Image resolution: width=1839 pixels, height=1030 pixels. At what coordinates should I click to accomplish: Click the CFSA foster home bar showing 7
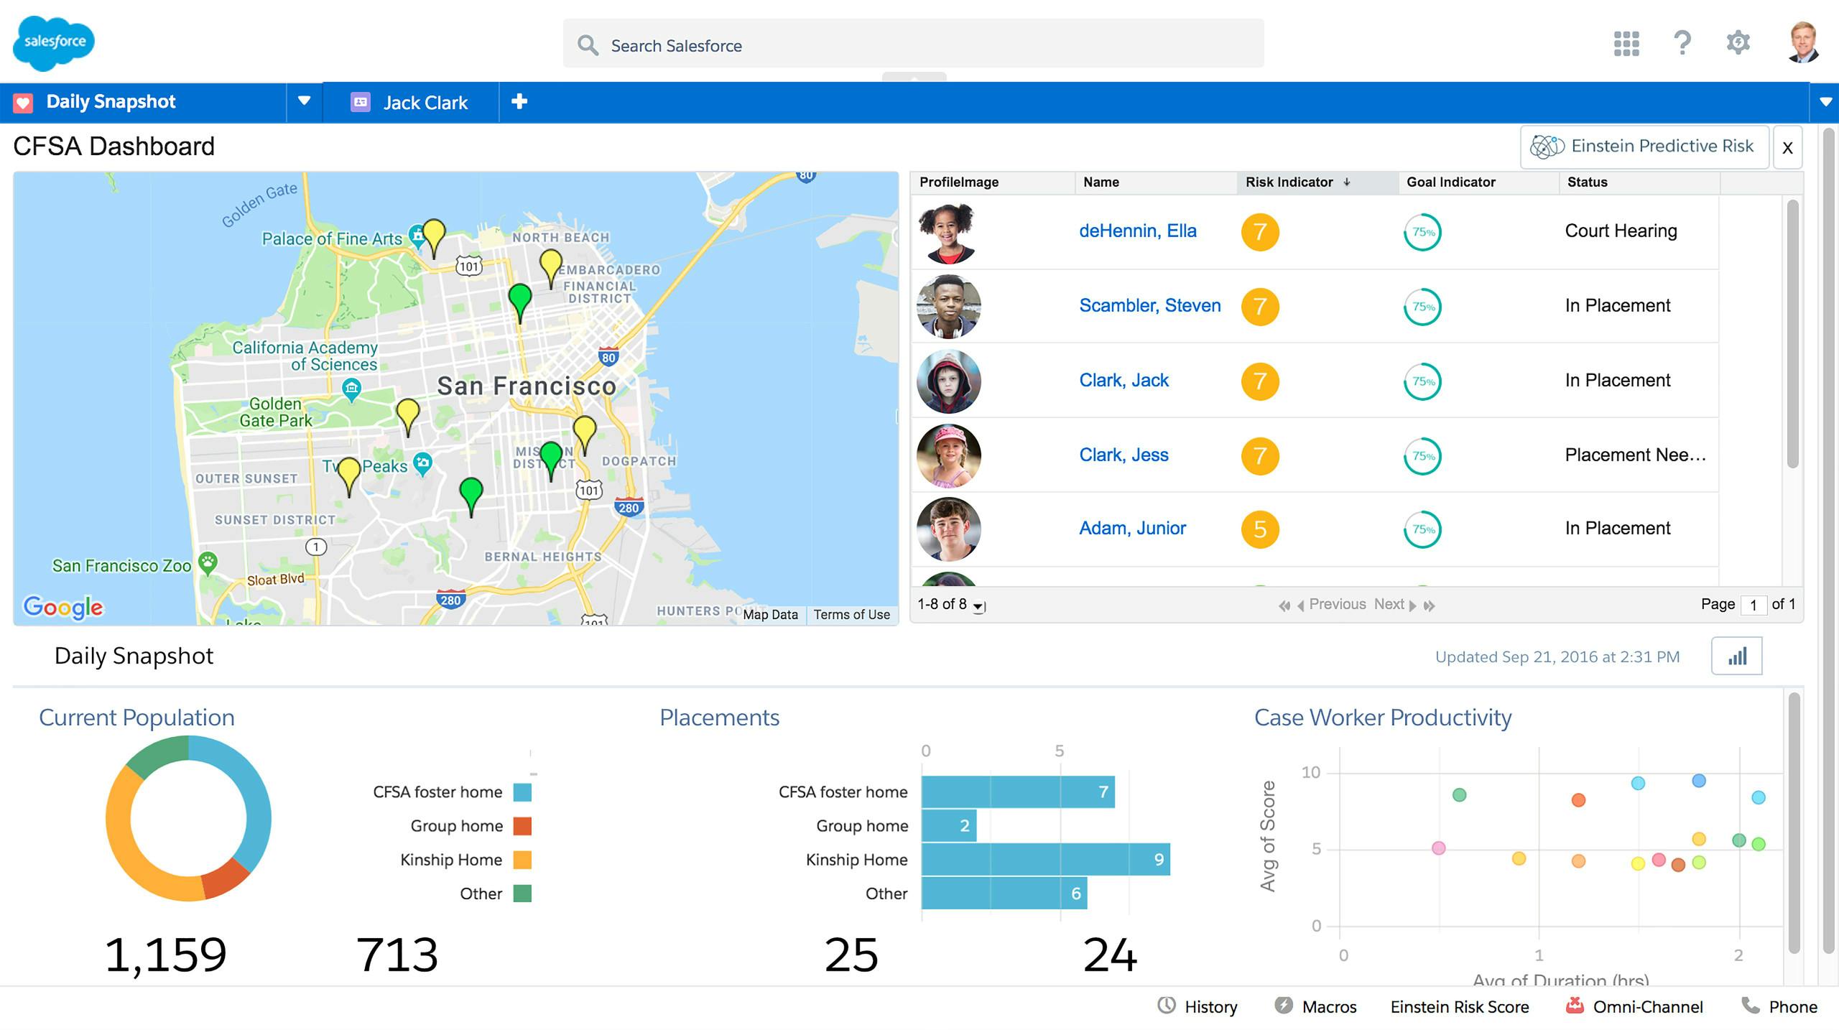[x=1018, y=792]
